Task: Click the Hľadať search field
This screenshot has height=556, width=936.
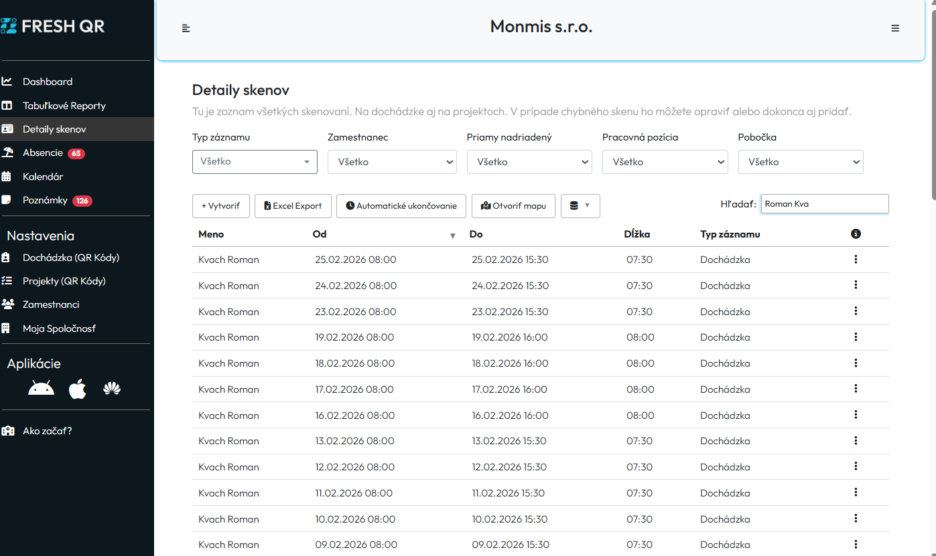Action: [x=824, y=204]
